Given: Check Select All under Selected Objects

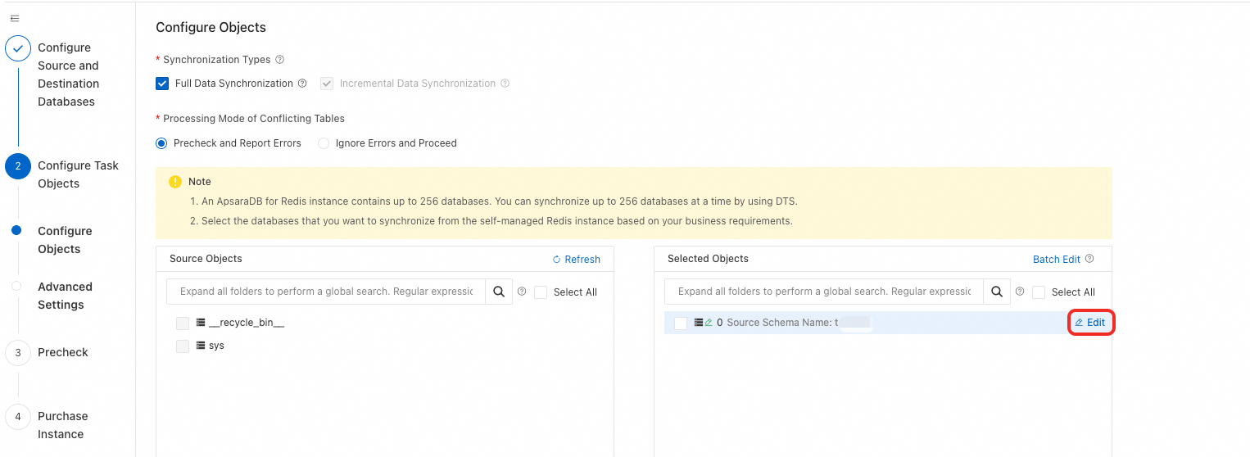Looking at the screenshot, I should 1039,292.
